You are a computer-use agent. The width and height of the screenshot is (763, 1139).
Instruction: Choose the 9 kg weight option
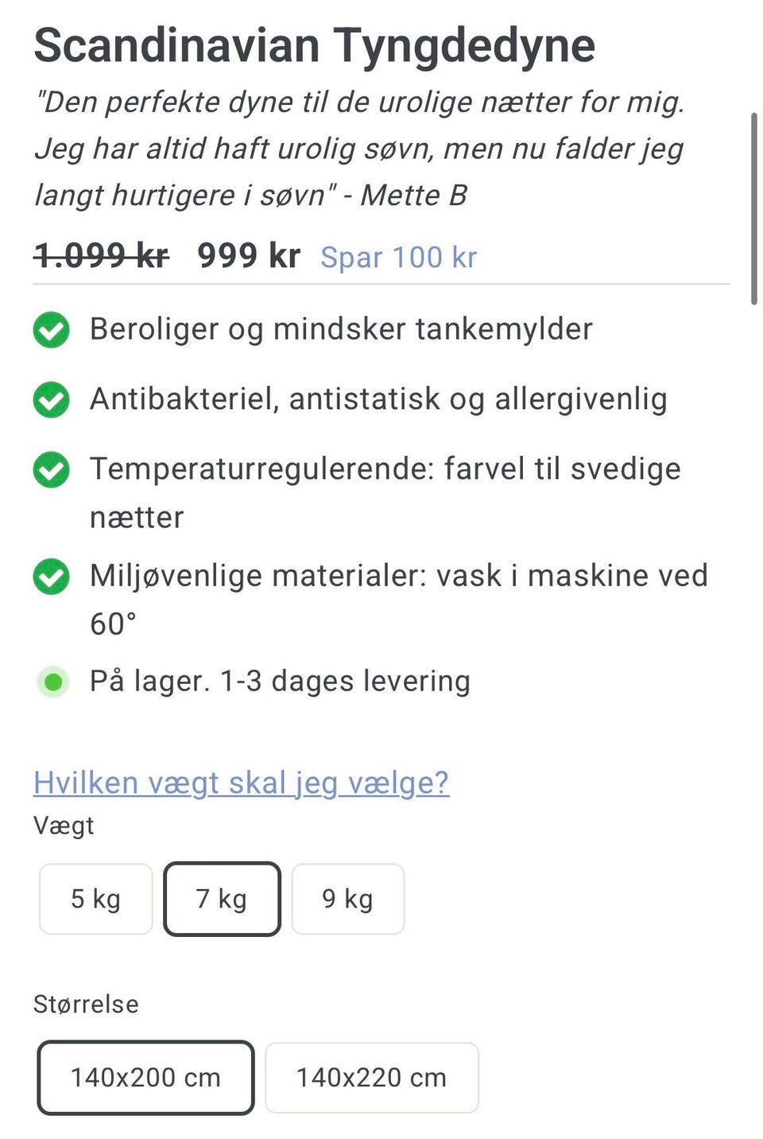tap(347, 899)
